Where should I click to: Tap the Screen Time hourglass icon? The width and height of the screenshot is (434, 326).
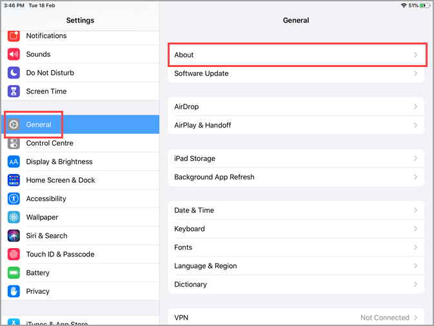pos(14,91)
